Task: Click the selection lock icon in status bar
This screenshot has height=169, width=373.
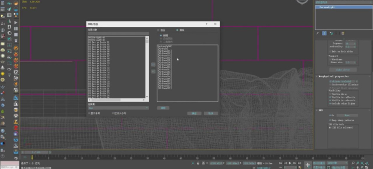Action: (198, 163)
